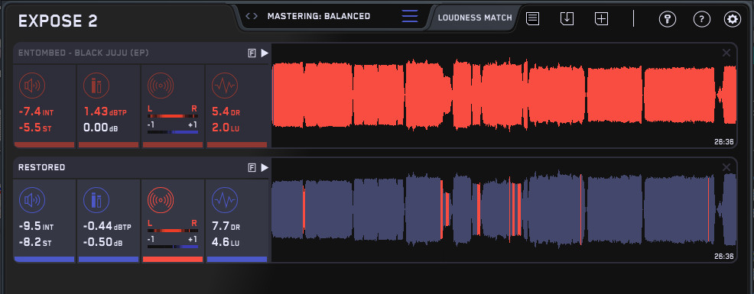
Task: Open the preset list menu icon
Action: click(x=410, y=16)
